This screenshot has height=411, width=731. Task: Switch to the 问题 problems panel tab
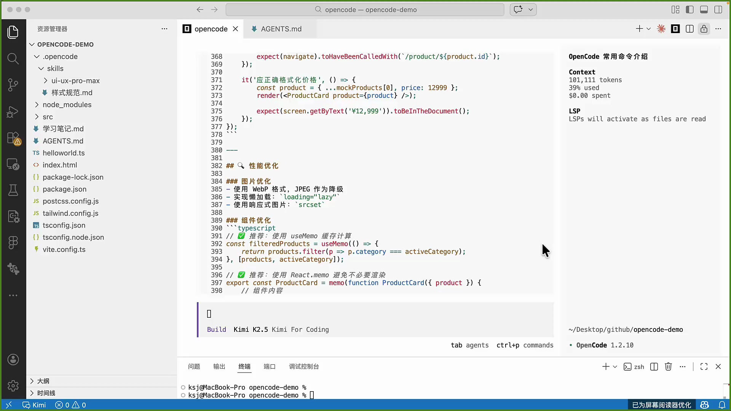point(194,366)
